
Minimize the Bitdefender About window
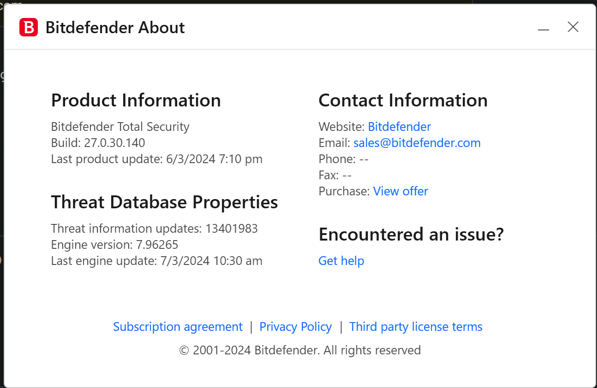pyautogui.click(x=543, y=28)
